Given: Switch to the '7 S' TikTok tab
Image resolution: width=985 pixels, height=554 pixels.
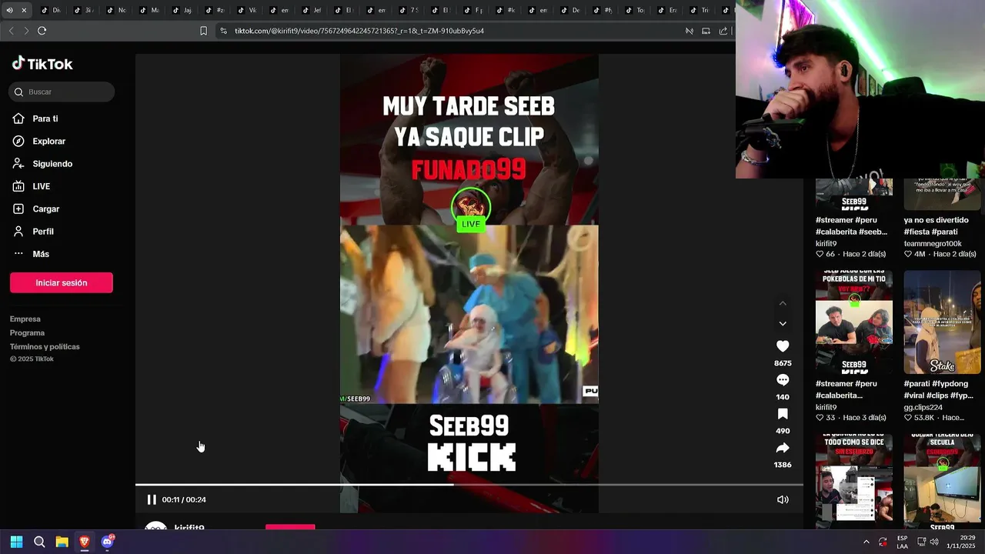Looking at the screenshot, I should 409,10.
